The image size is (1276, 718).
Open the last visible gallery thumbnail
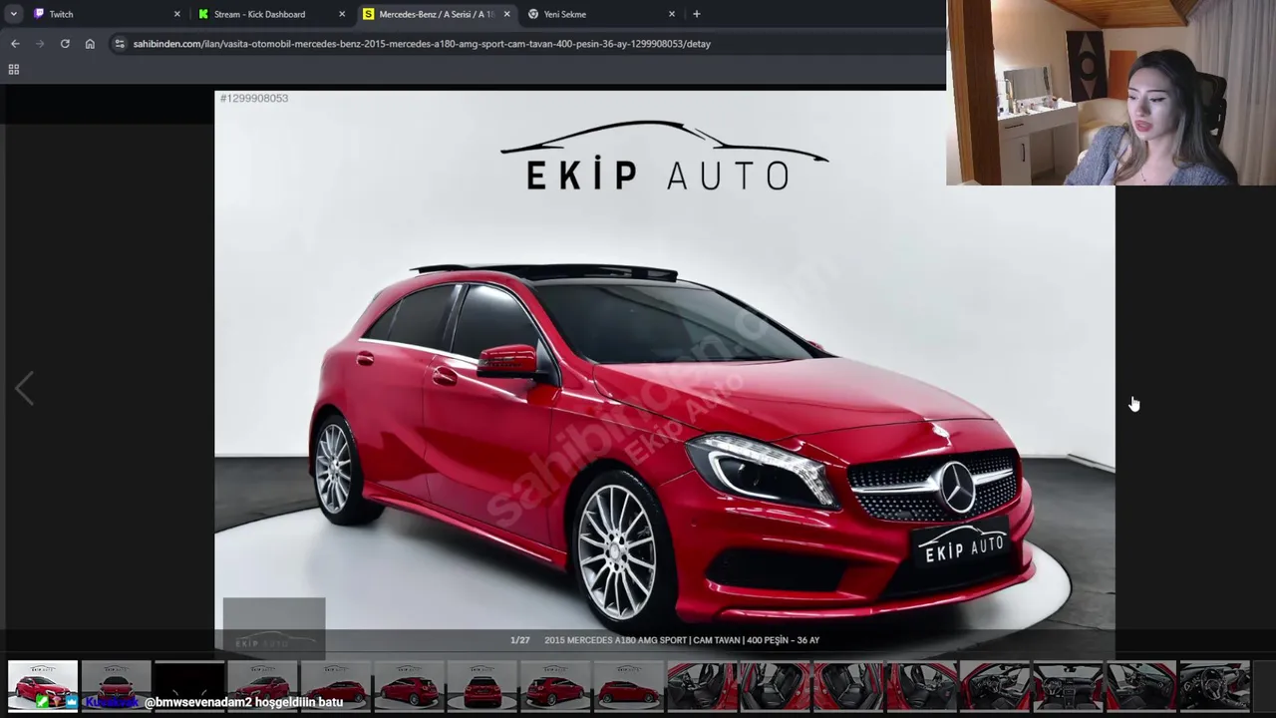click(1215, 686)
